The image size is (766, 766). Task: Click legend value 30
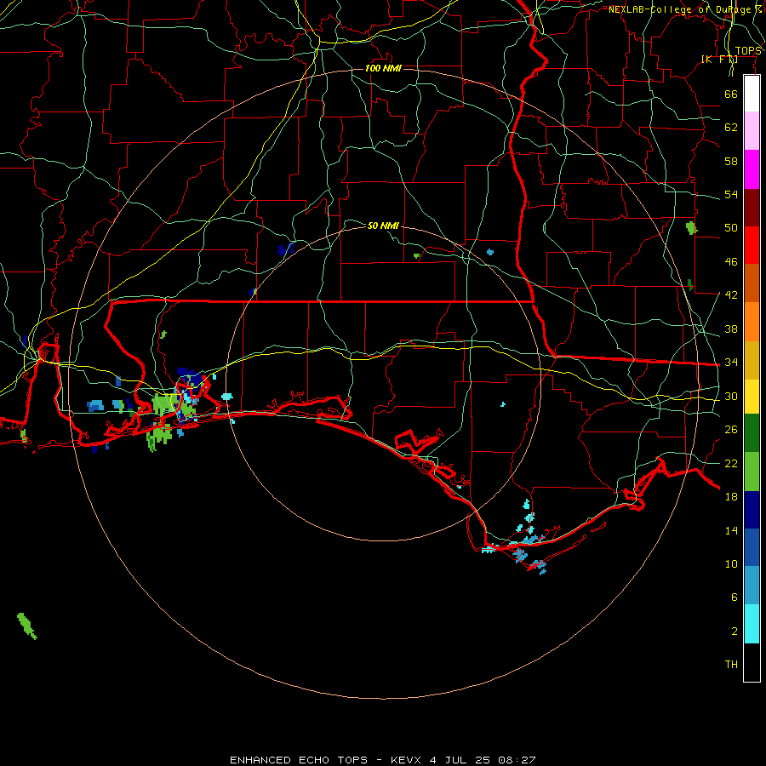(x=731, y=396)
